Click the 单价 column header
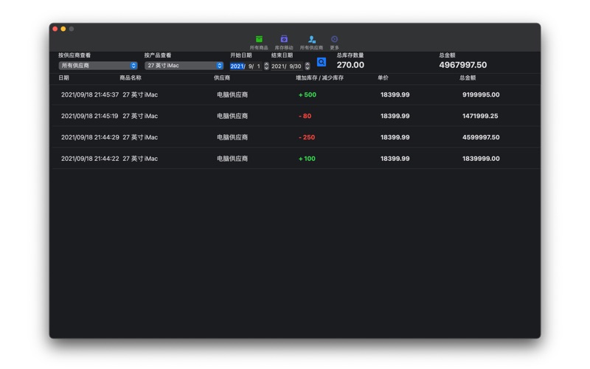The image size is (590, 369). pyautogui.click(x=383, y=78)
